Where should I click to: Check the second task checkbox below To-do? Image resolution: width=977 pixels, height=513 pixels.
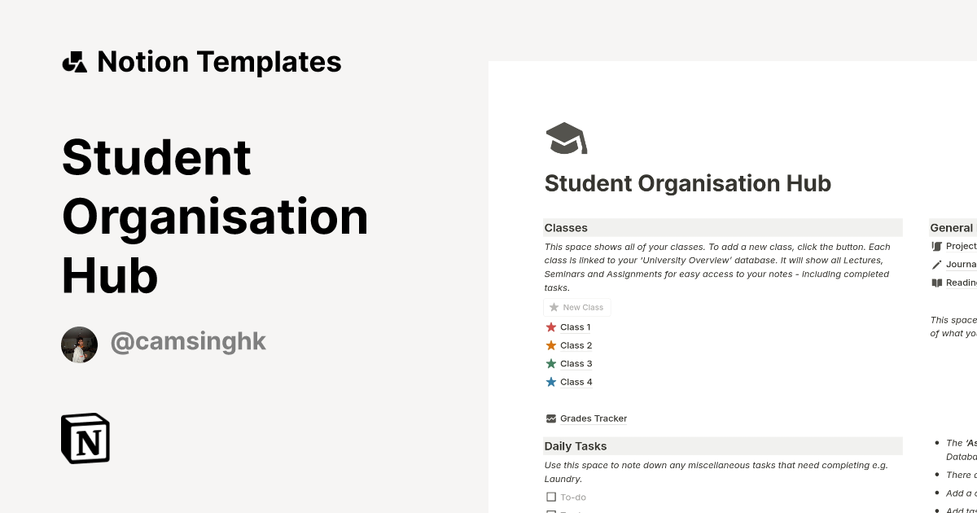tap(550, 511)
